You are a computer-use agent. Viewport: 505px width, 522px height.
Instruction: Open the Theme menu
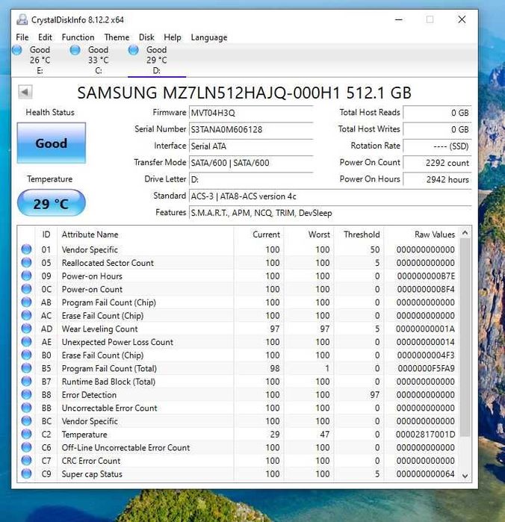coord(117,37)
